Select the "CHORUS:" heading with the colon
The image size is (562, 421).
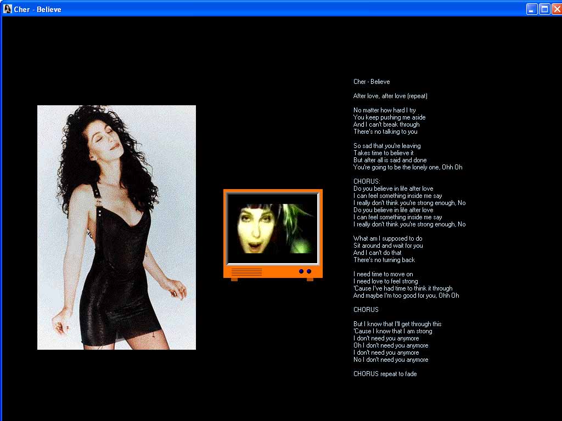[x=367, y=181]
